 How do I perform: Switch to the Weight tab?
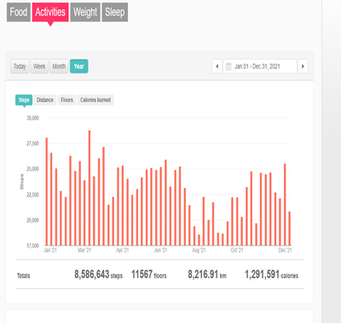(85, 12)
